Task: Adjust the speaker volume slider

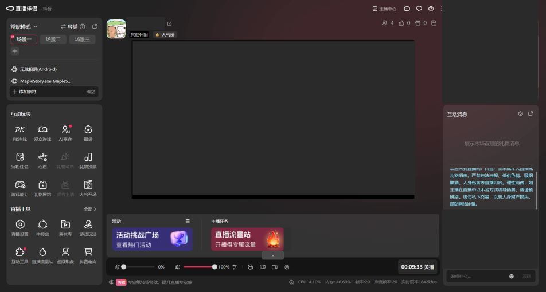Action: point(199,267)
